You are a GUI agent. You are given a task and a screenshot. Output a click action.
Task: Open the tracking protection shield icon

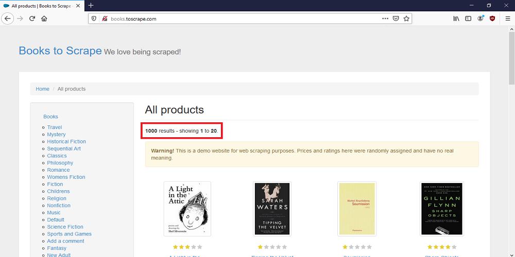point(94,19)
